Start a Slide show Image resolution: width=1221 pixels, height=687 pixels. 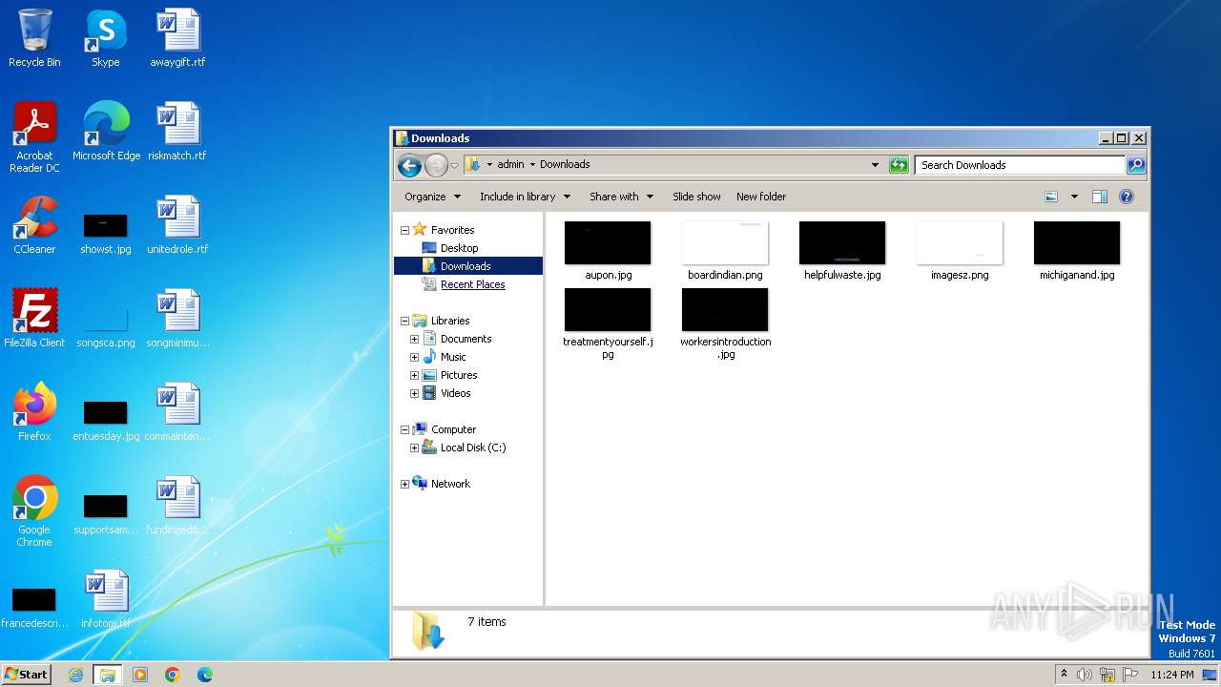pos(696,197)
